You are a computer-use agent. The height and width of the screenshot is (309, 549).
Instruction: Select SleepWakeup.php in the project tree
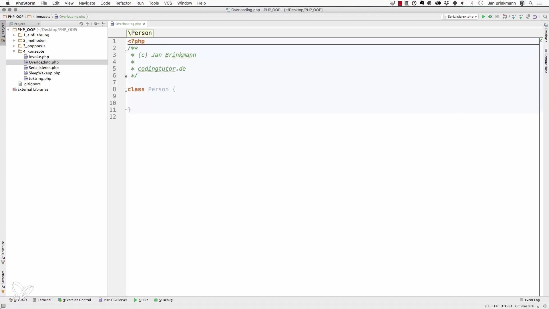(44, 73)
